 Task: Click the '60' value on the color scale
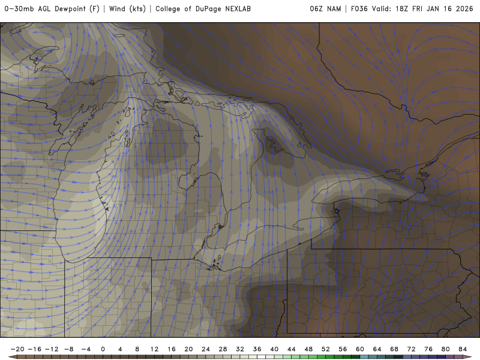click(x=360, y=349)
